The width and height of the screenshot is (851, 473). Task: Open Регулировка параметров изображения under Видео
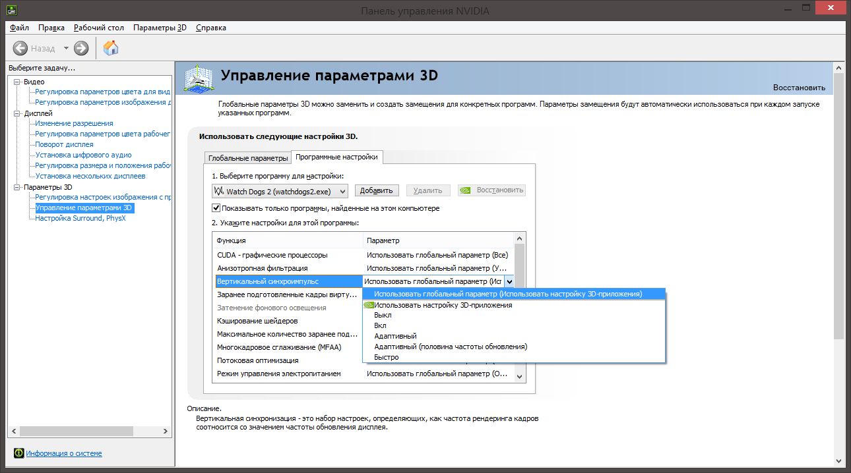pos(102,102)
